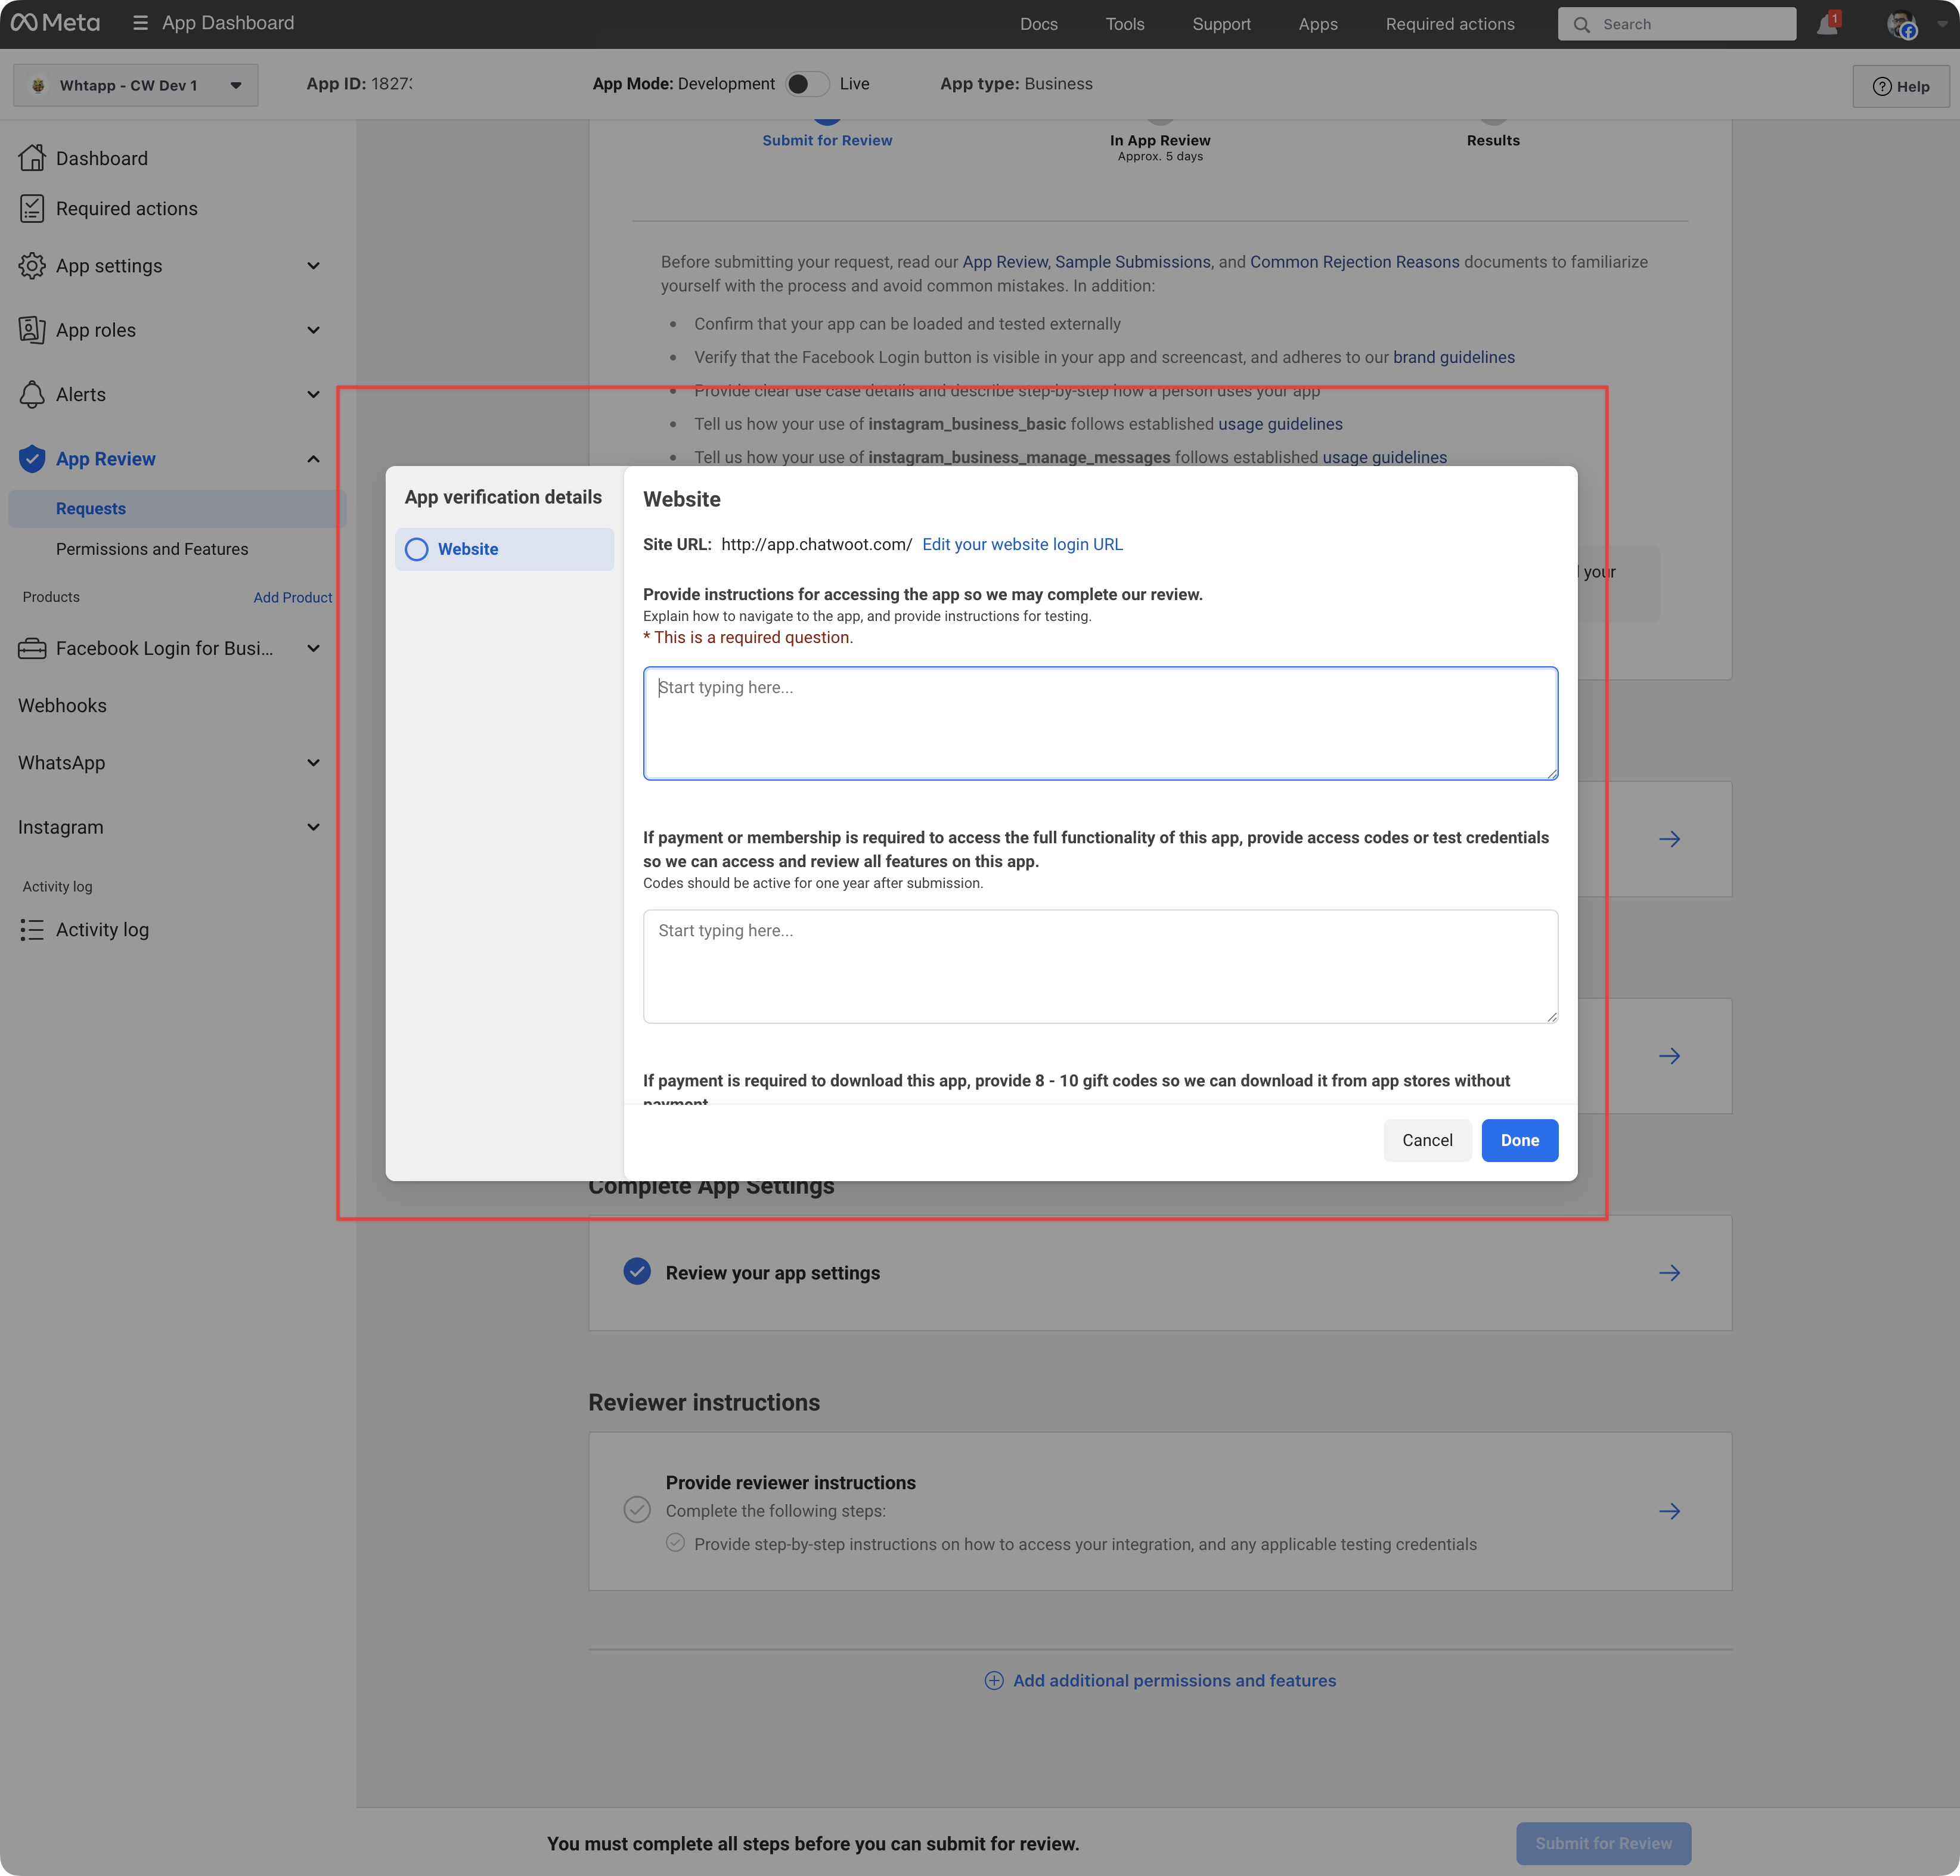Image resolution: width=1960 pixels, height=1876 pixels.
Task: Click the hamburger menu next to App Dashboard
Action: point(140,23)
